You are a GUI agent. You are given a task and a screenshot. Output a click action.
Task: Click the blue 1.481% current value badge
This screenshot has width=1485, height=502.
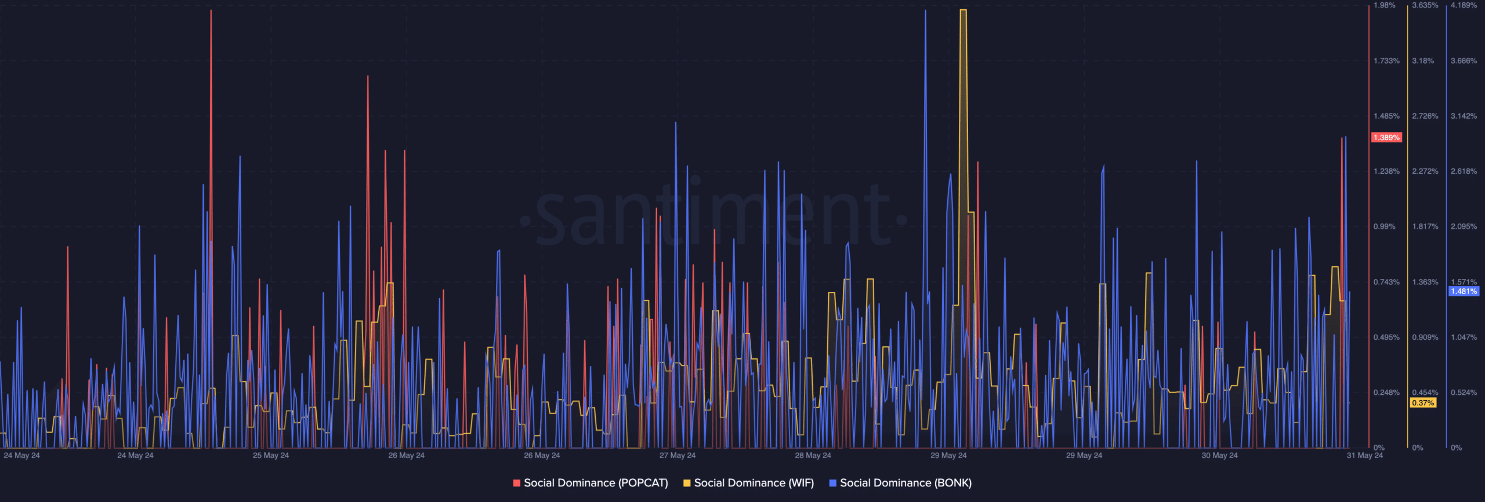click(1464, 291)
